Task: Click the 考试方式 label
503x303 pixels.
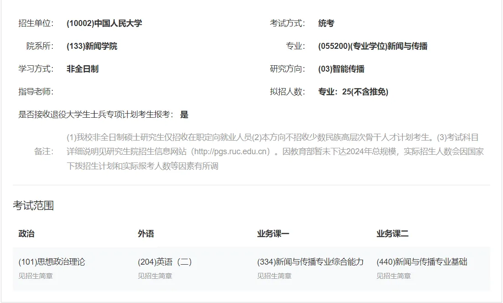Action: coord(287,23)
